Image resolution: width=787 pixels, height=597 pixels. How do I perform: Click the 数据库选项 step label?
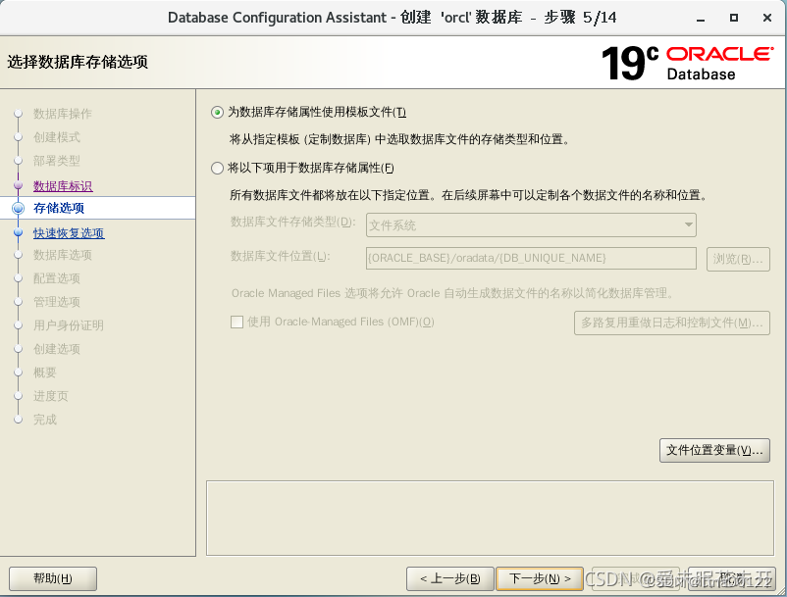pyautogui.click(x=62, y=255)
